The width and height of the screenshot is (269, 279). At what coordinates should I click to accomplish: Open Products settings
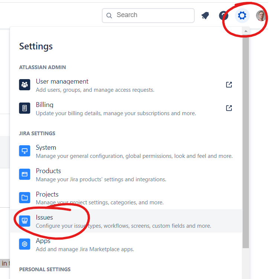click(x=126, y=175)
